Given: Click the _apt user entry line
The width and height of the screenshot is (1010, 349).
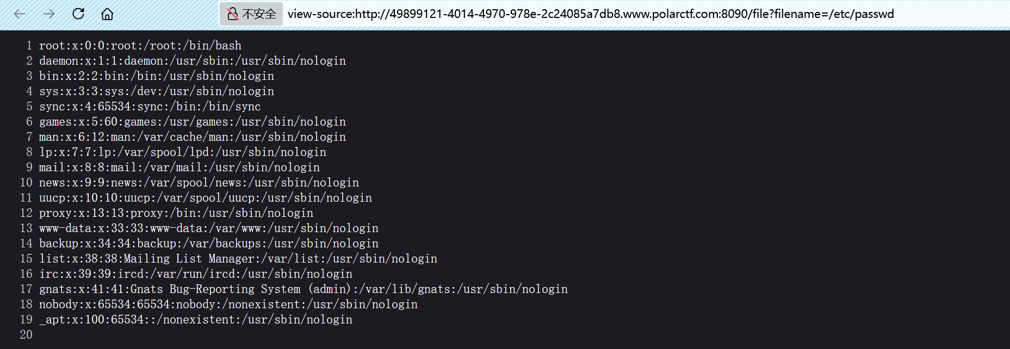Looking at the screenshot, I should (x=195, y=320).
